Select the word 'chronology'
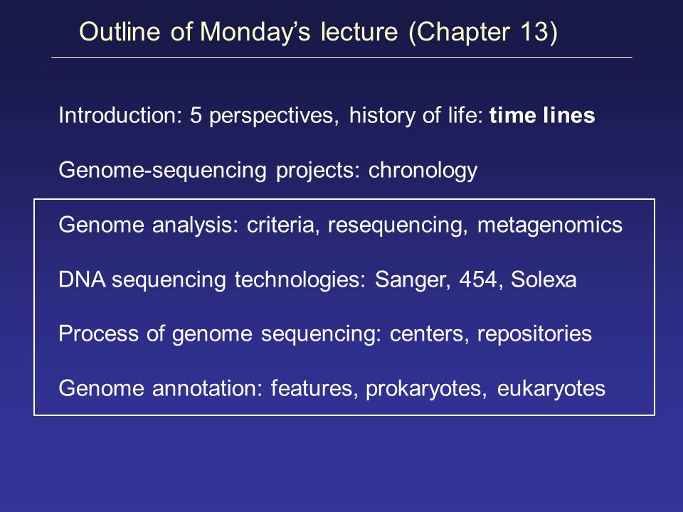This screenshot has height=512, width=683. tap(423, 171)
